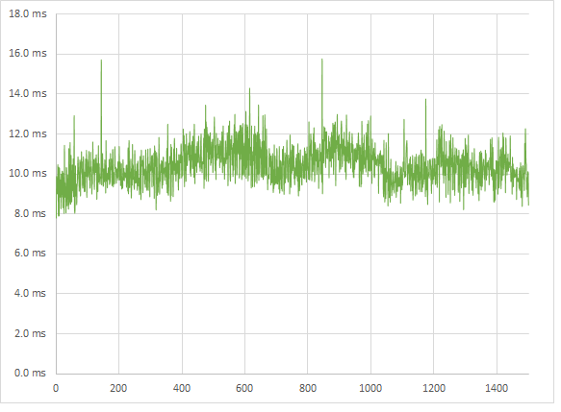Click the 12.0 ms y-axis label

point(28,133)
